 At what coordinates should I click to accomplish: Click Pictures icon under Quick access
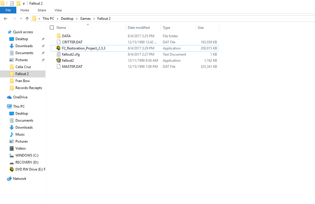[x=12, y=60]
